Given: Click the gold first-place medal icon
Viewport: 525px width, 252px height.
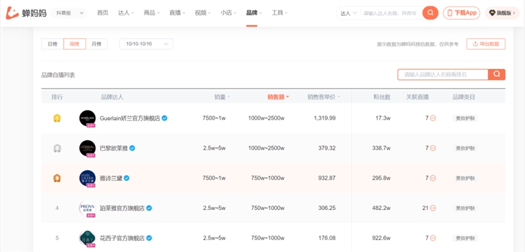Looking at the screenshot, I should coord(57,118).
